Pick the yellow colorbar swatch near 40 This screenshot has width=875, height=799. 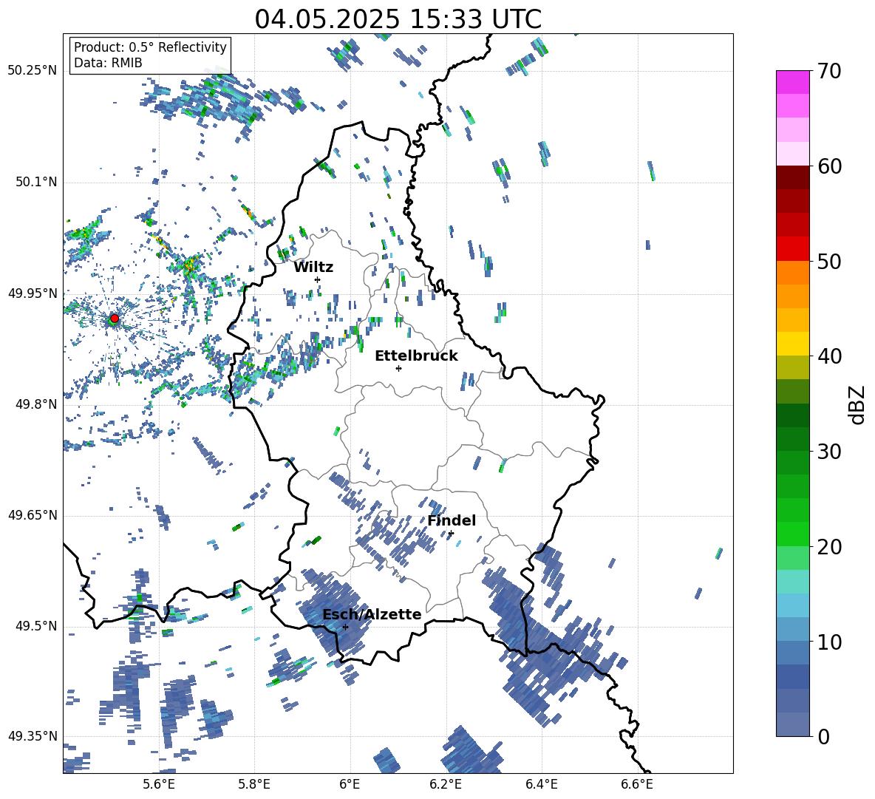792,344
